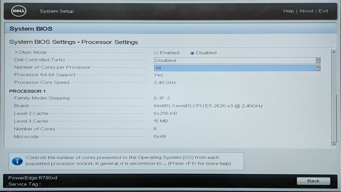Select X2Apic Mode Enabled radio button
This screenshot has width=341, height=192.
[x=156, y=53]
